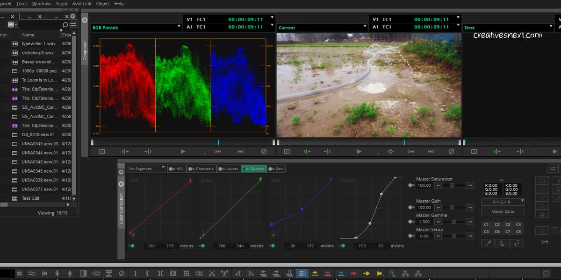Click the scissors icon in bottom toolbar
Image resolution: width=561 pixels, height=280 pixels.
pyautogui.click(x=212, y=273)
